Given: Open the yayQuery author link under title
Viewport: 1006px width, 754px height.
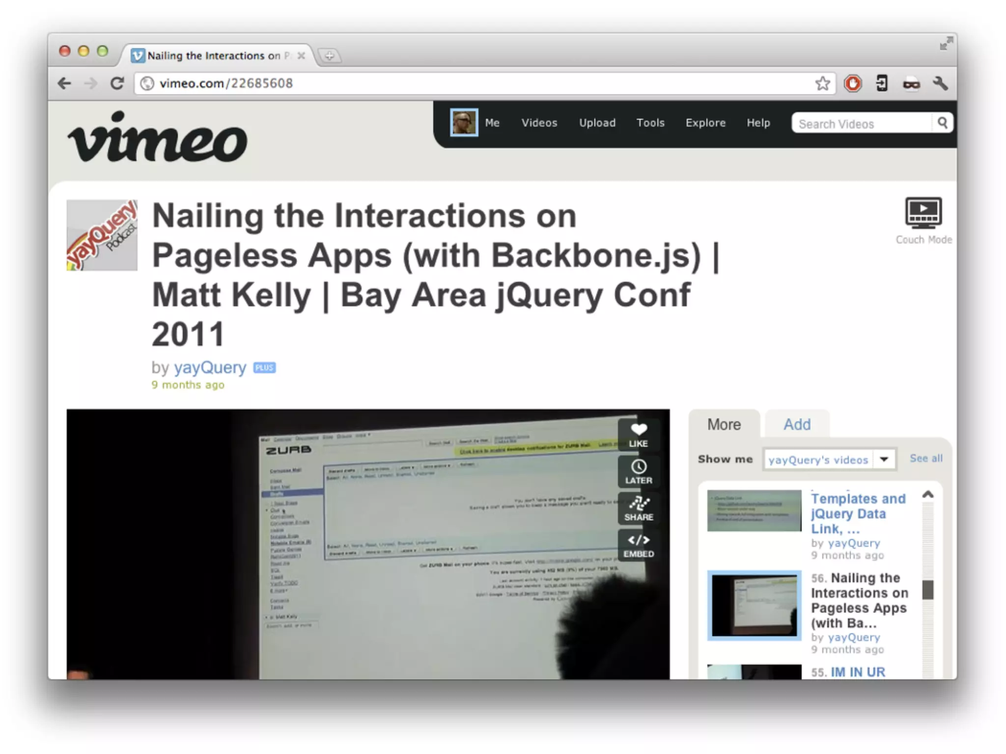Looking at the screenshot, I should coord(210,367).
